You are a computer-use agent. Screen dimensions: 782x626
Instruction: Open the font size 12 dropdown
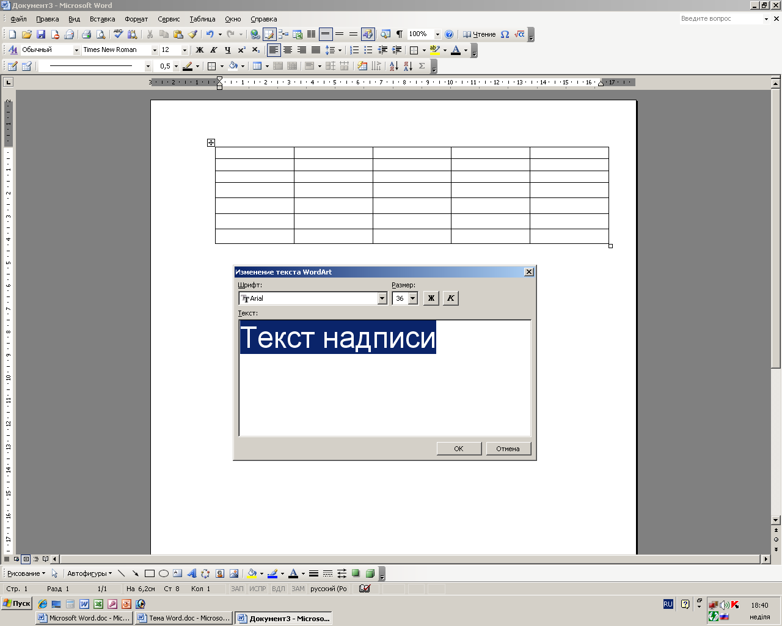click(185, 50)
